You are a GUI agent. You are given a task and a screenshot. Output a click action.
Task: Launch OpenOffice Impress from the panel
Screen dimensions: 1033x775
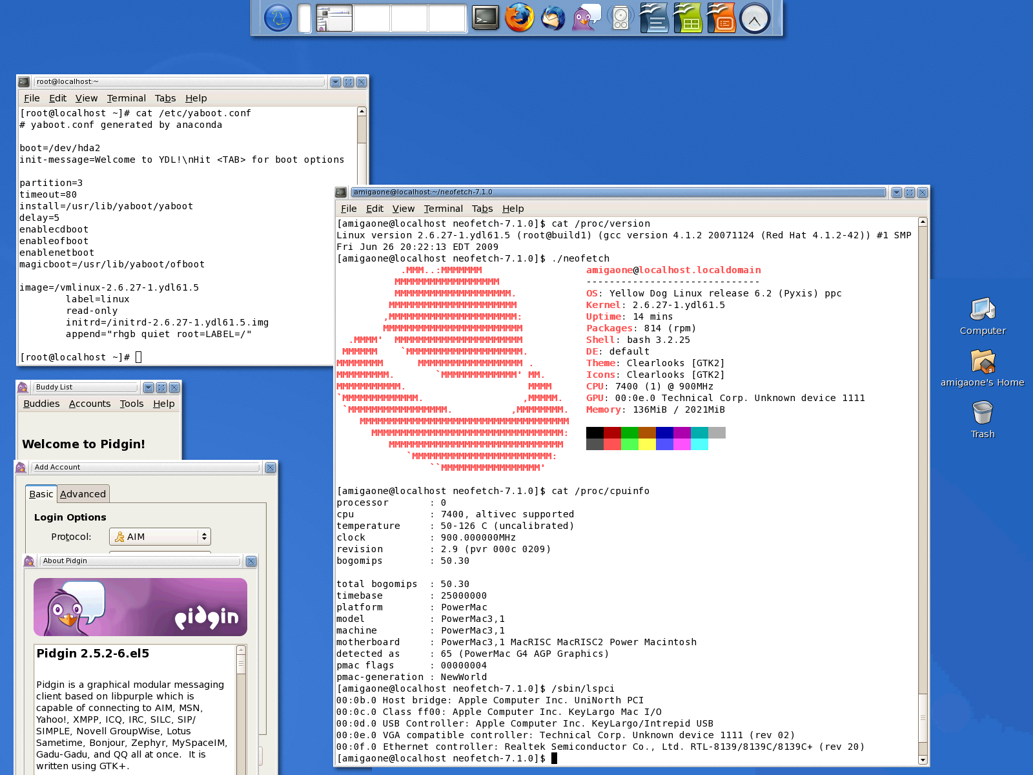721,17
